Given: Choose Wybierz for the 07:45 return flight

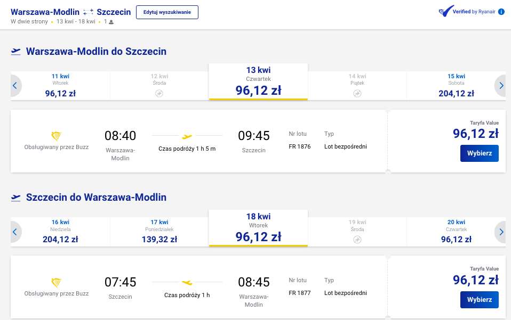Looking at the screenshot, I should [480, 300].
